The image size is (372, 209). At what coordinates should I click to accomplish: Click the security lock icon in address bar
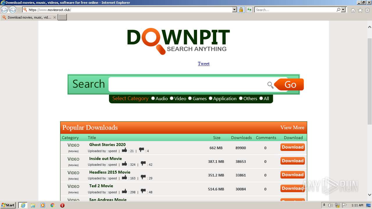[x=241, y=10]
